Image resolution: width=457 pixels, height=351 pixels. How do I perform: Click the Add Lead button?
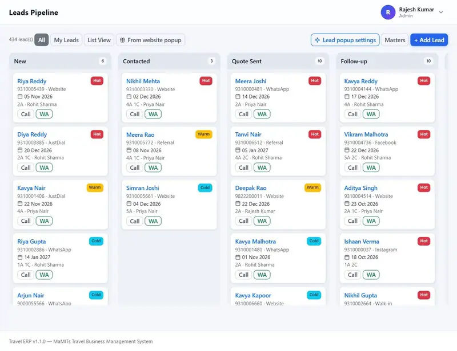point(429,40)
